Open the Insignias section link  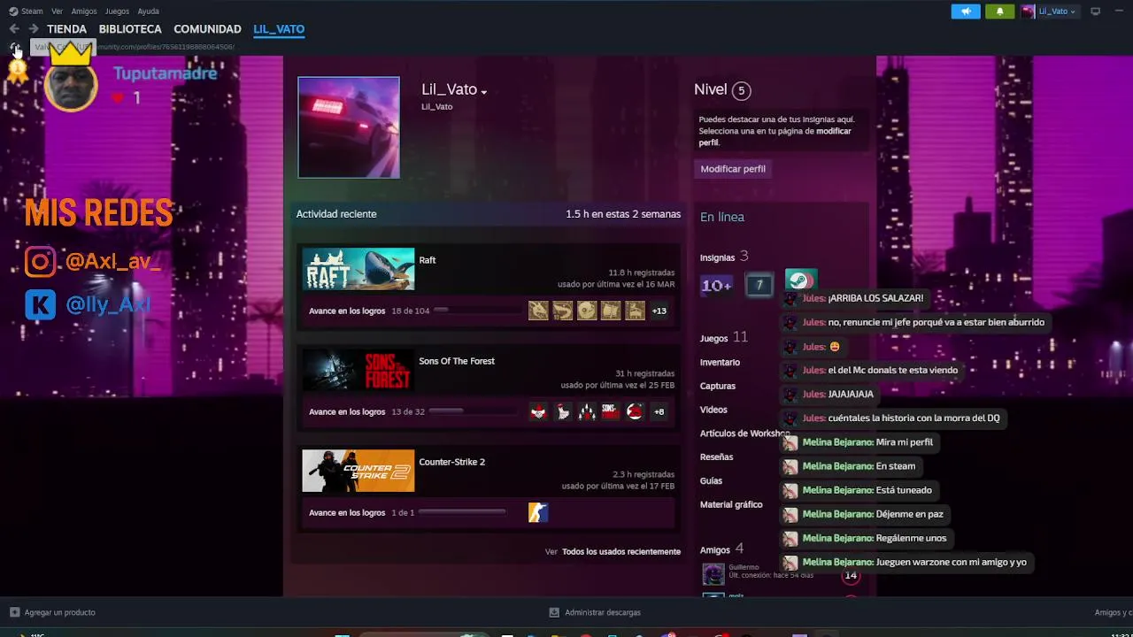coord(724,257)
